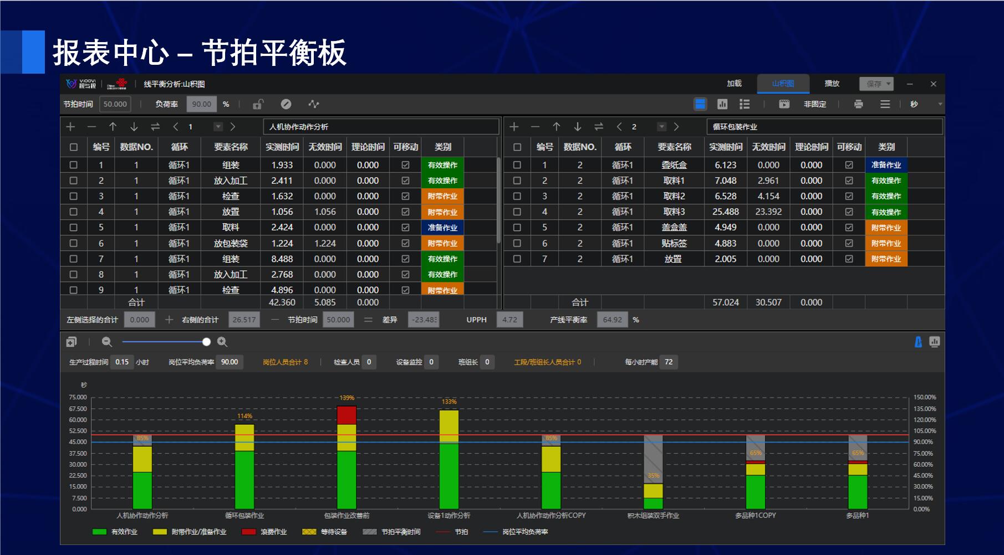Click the 包装作业改善前 stacked bar in chart
The height and width of the screenshot is (555, 1004).
(x=347, y=458)
